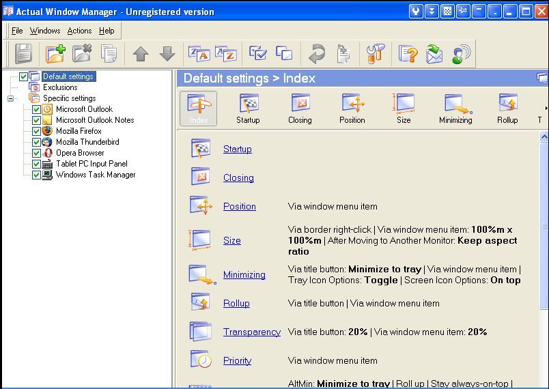Select Opera Browser in the rules tree
Viewport: 549px width, 389px height.
tap(80, 153)
